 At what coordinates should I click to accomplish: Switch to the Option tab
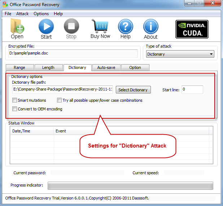click(x=135, y=67)
